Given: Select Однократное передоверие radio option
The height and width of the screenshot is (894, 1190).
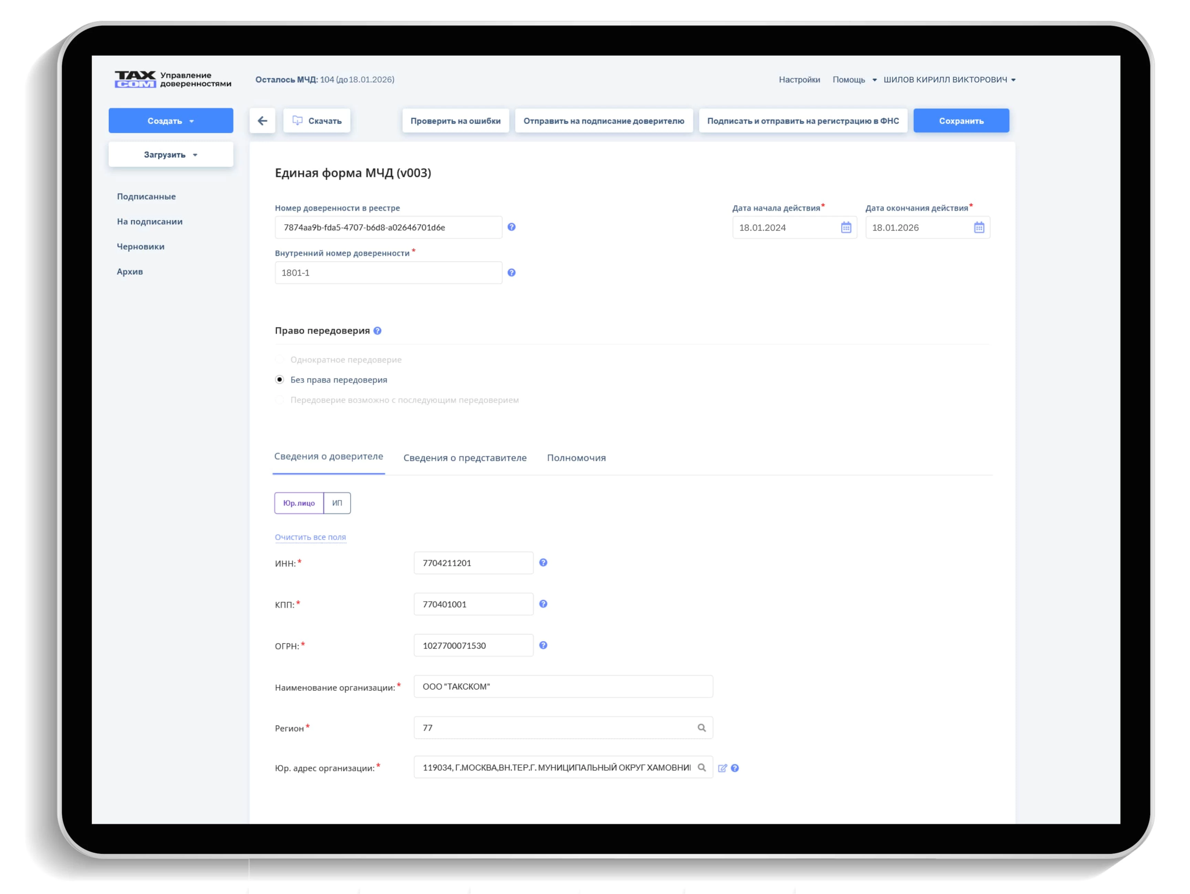Looking at the screenshot, I should click(280, 360).
